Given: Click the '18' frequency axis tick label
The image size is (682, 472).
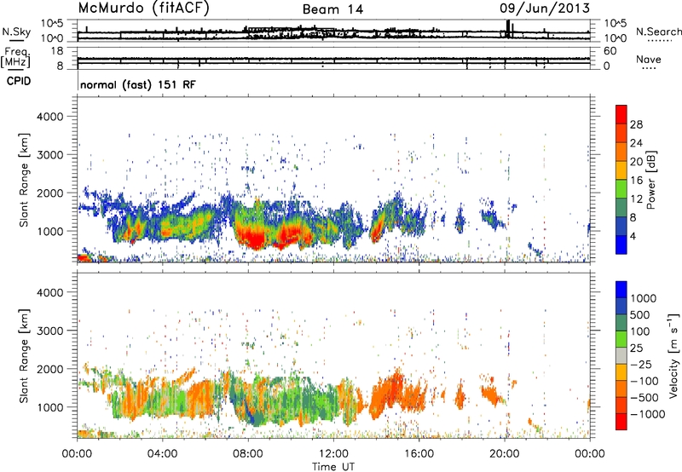Looking at the screenshot, I should (x=57, y=51).
